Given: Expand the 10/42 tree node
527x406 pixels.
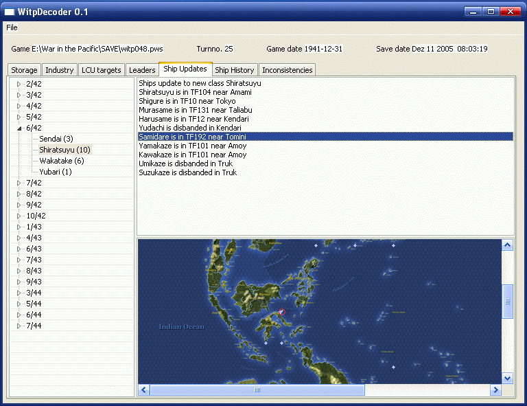Looking at the screenshot, I should (19, 216).
